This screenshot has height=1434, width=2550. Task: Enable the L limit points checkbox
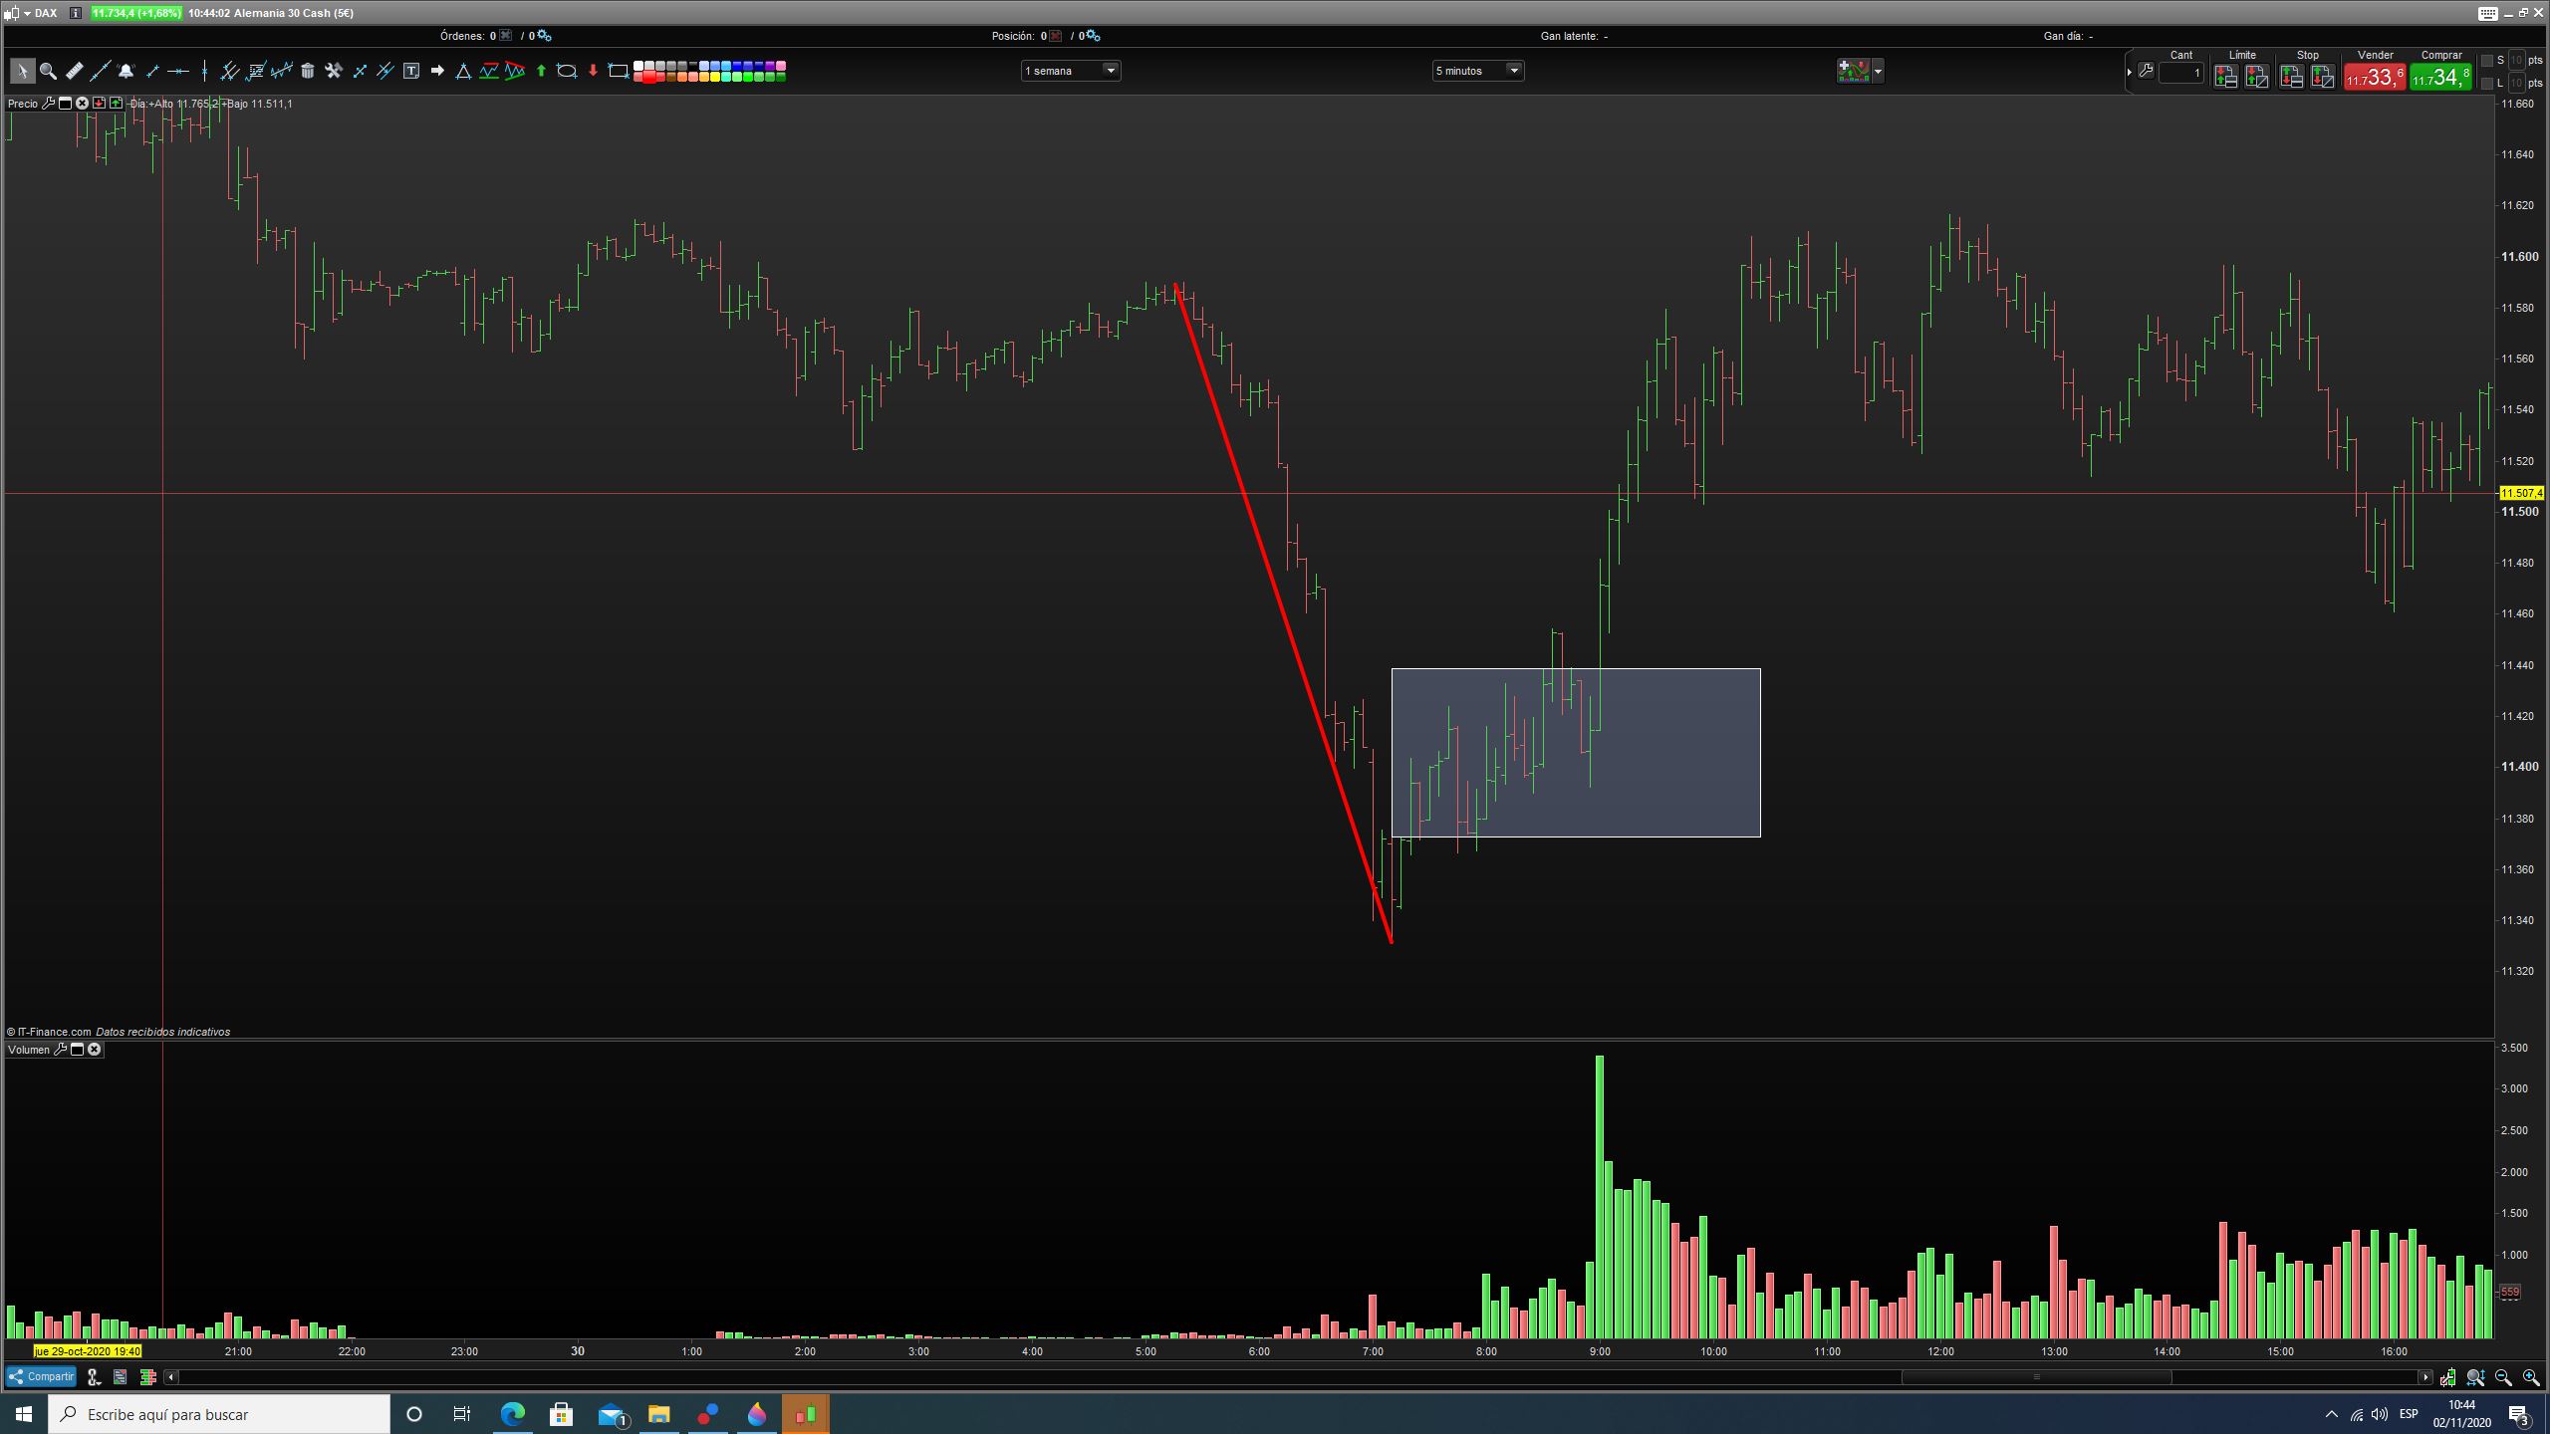[2486, 84]
